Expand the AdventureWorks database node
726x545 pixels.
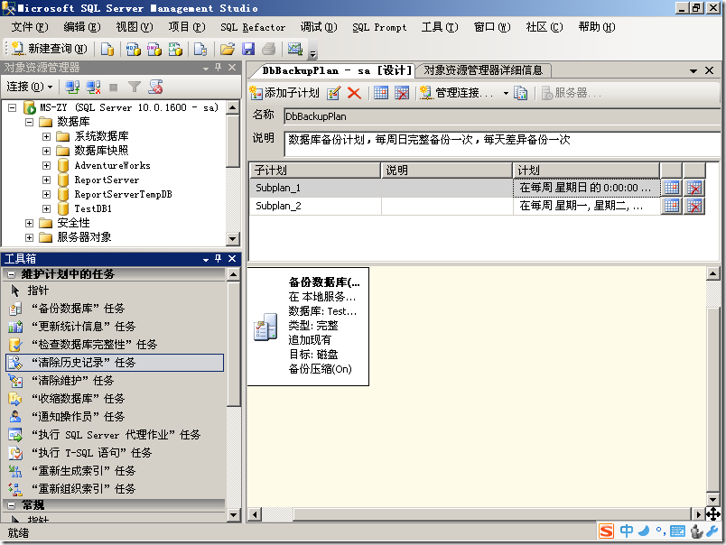[x=47, y=165]
